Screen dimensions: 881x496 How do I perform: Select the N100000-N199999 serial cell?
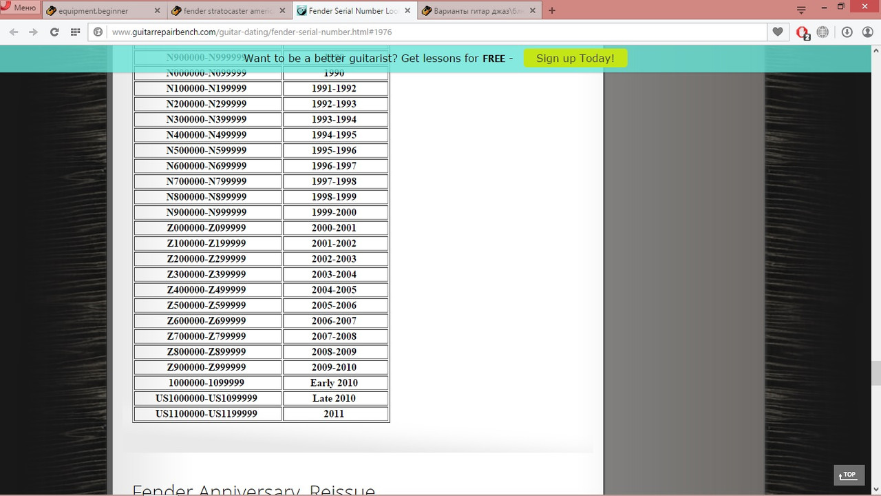point(207,88)
